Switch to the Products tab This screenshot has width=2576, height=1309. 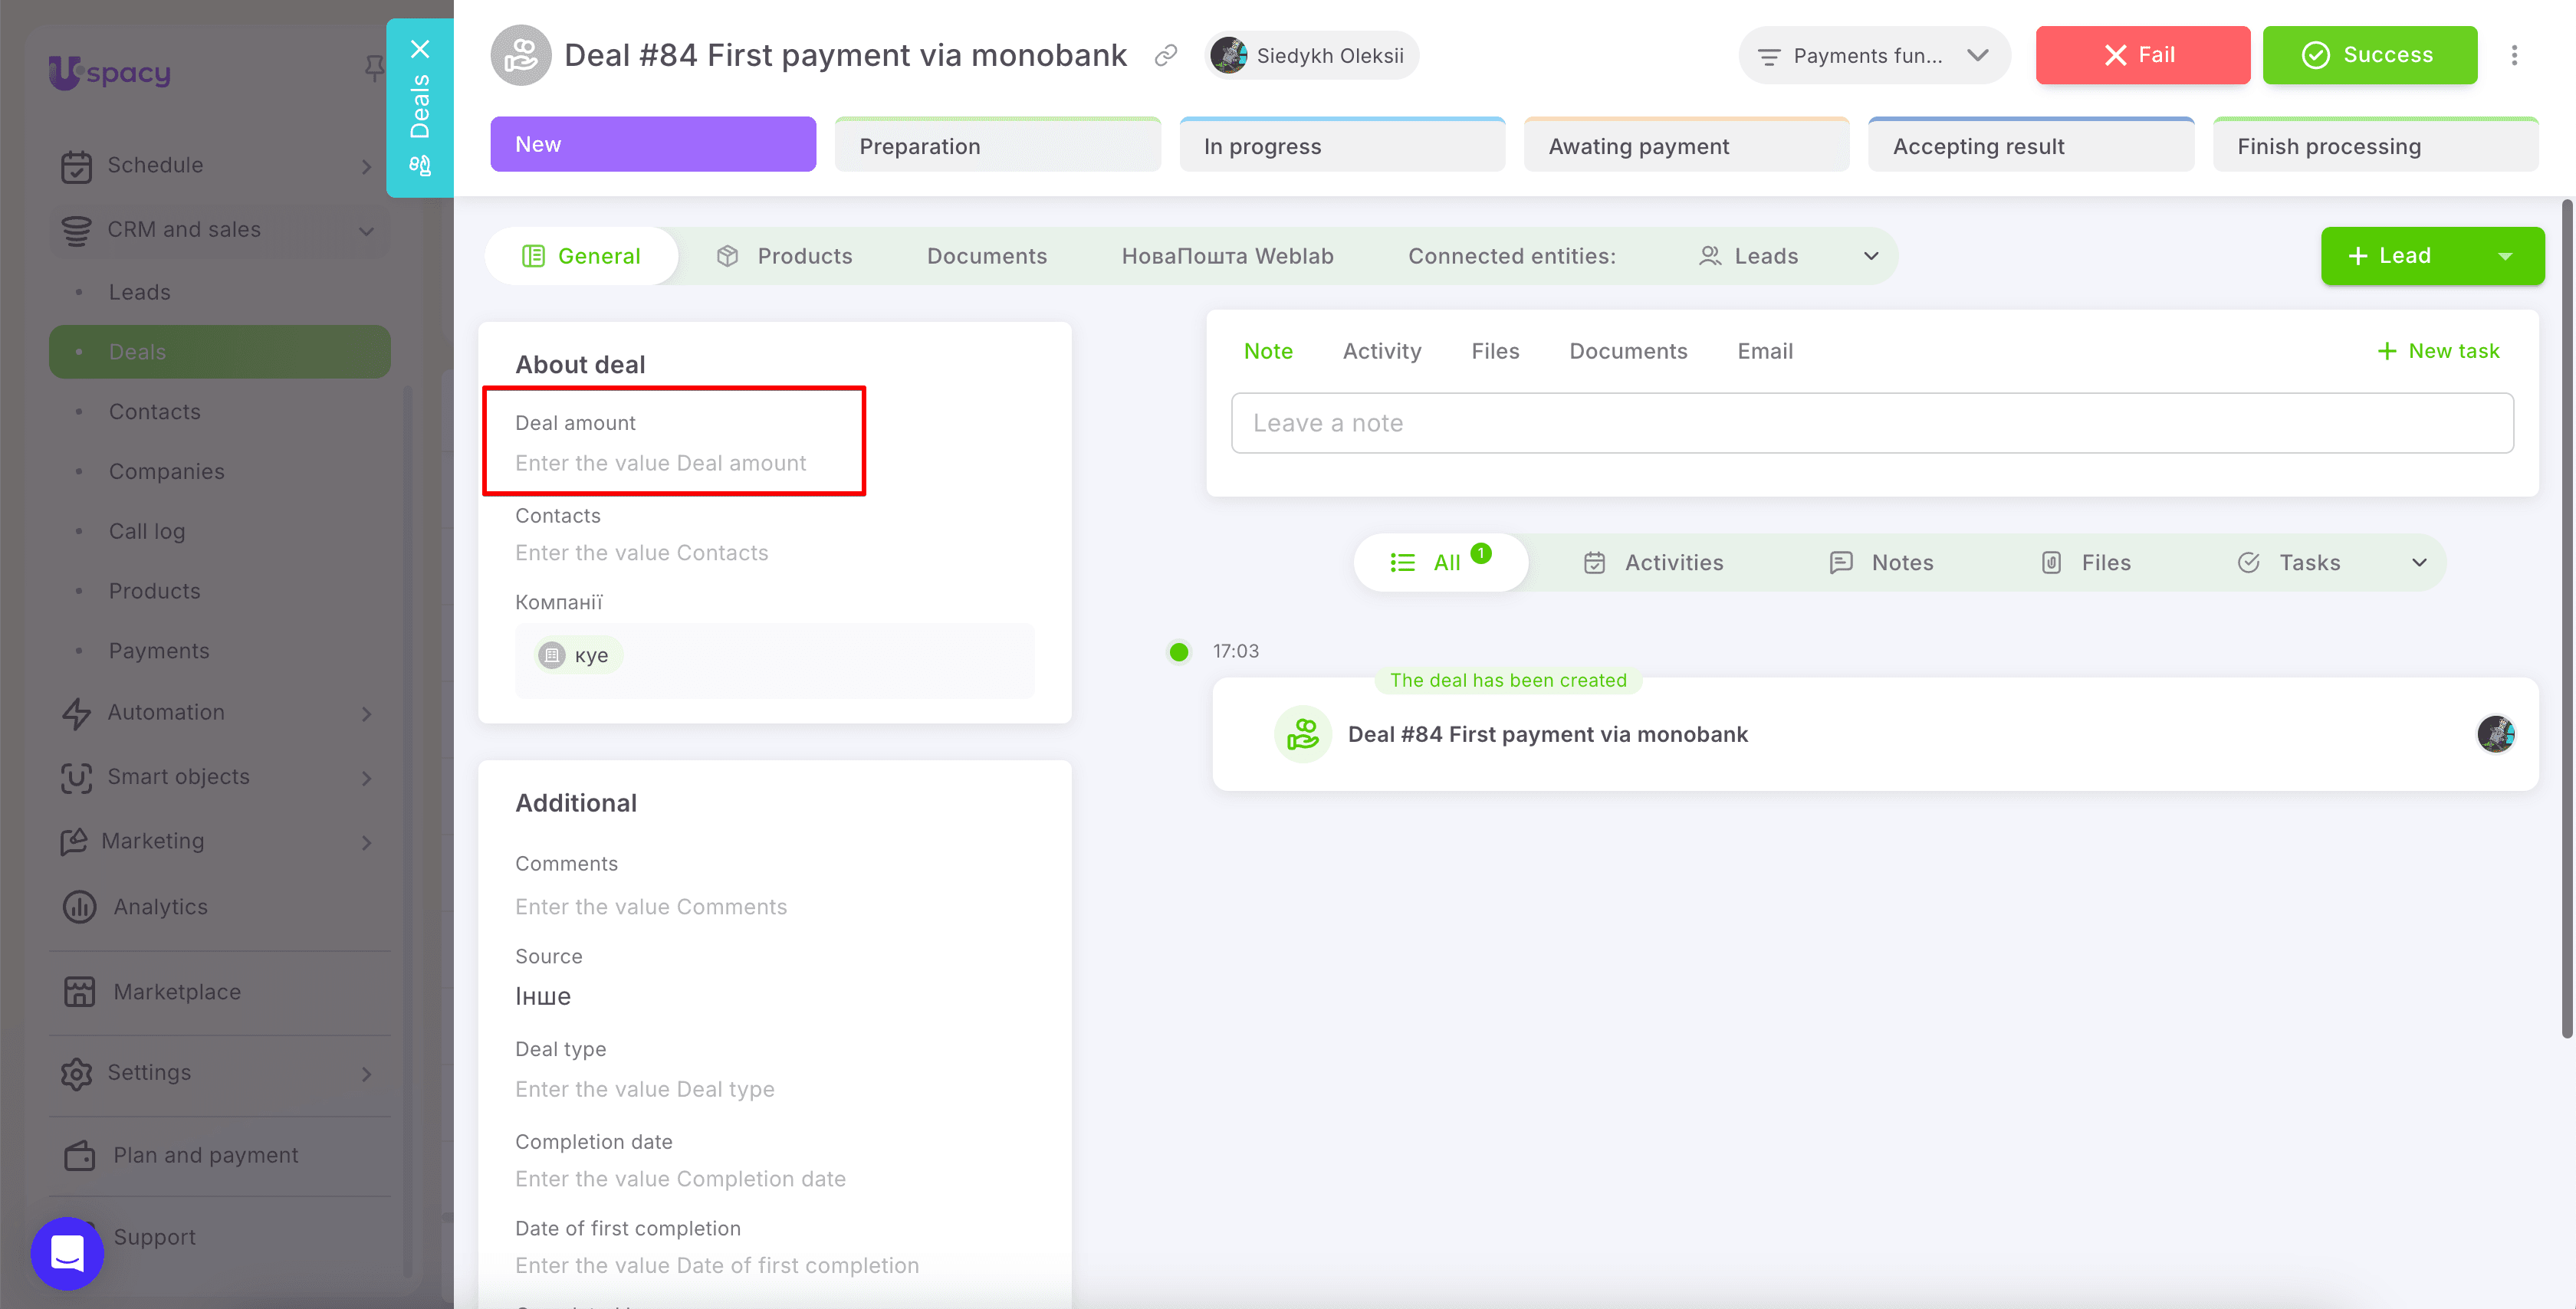point(785,256)
